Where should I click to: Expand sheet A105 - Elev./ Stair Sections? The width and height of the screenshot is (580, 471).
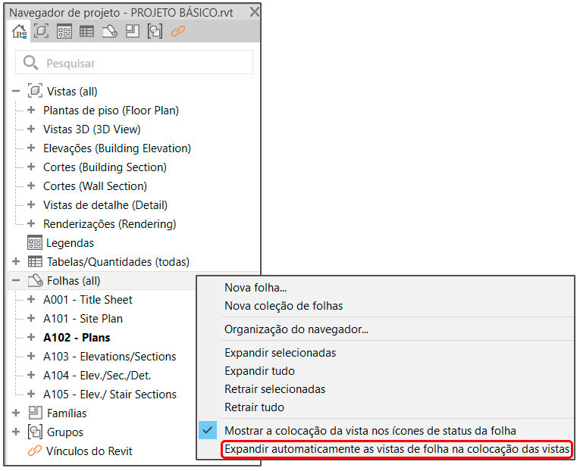tap(31, 394)
